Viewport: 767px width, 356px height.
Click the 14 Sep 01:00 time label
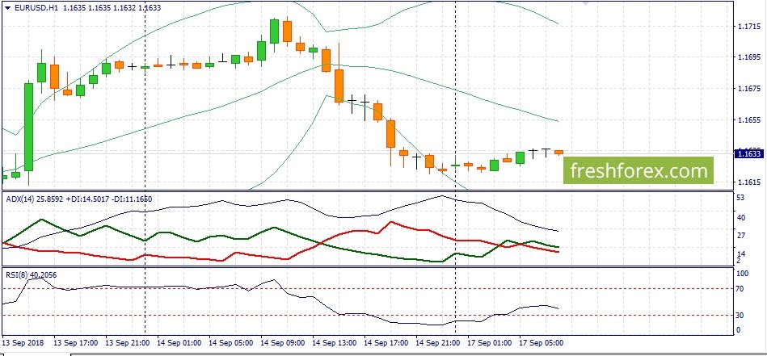179,343
